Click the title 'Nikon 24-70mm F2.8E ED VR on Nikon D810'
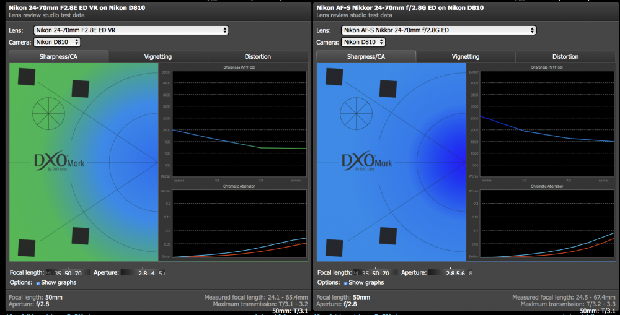 point(77,7)
